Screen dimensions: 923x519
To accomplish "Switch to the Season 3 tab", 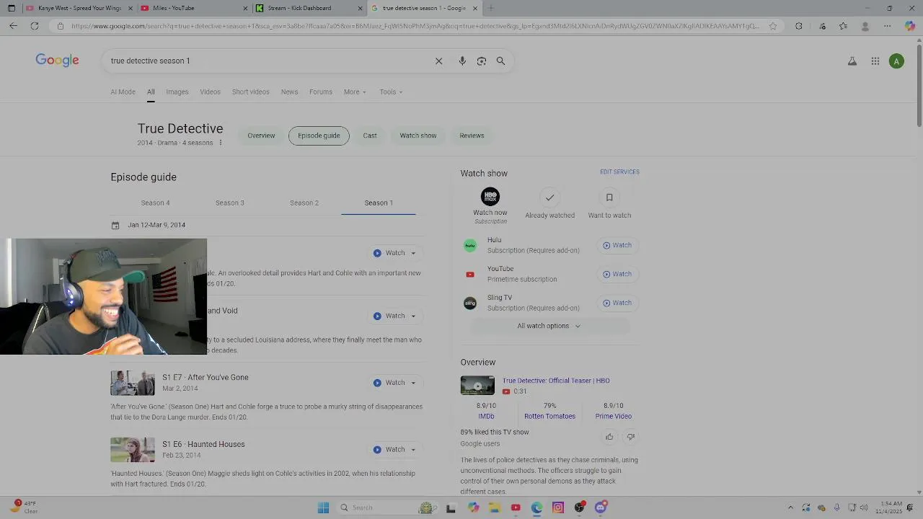I will (x=230, y=203).
